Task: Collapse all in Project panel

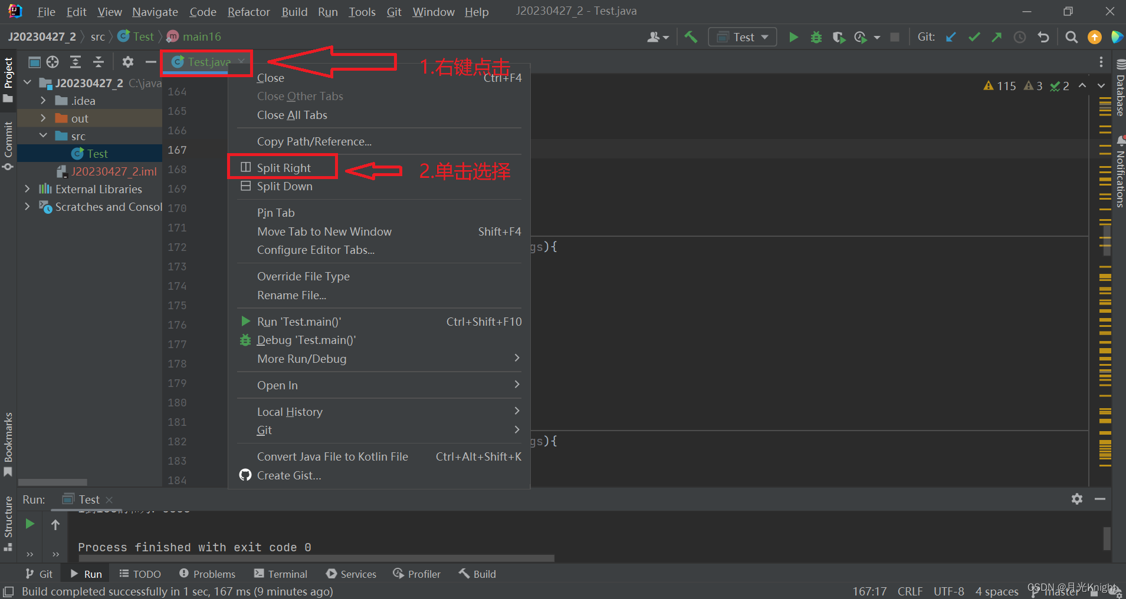Action: [x=99, y=62]
